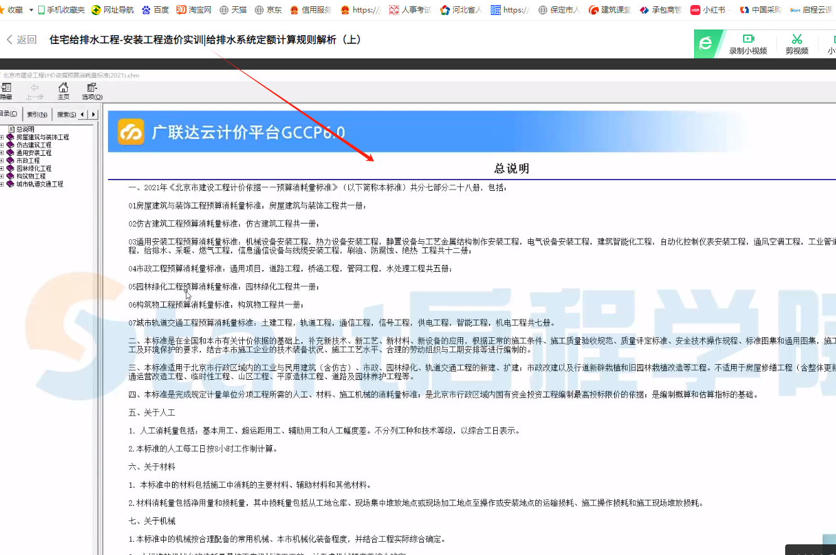Click the purple book icon beside 仿古建筑工程

click(x=10, y=145)
